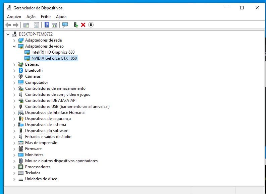
Task: Expand Controladores de armazenamento chevron
Action: 14,88
